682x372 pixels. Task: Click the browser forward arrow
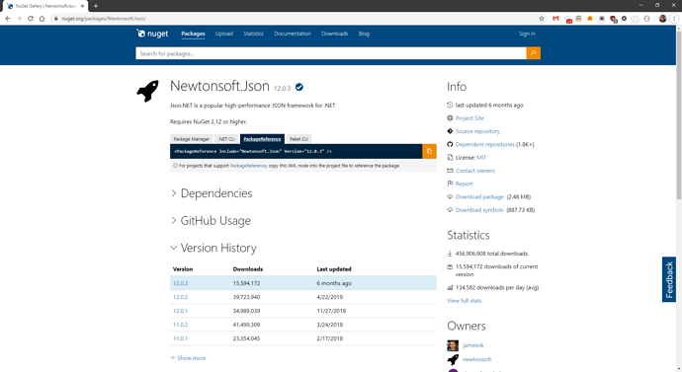[19, 18]
